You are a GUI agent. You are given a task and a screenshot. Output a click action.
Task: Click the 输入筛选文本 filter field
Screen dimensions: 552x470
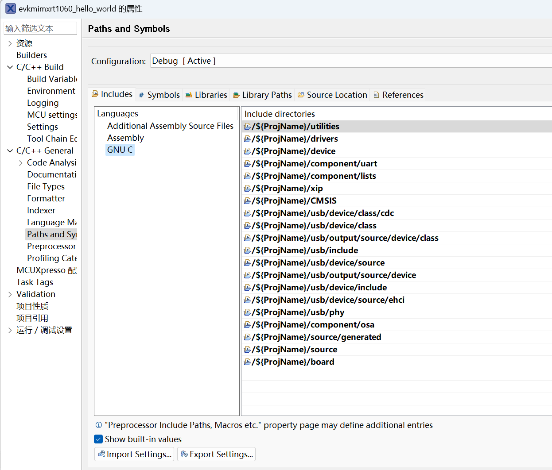tap(40, 28)
